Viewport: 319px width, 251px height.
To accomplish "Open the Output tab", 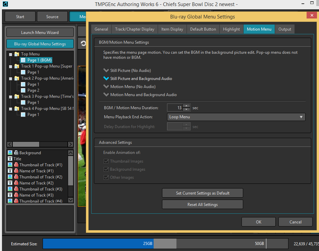I will [285, 29].
